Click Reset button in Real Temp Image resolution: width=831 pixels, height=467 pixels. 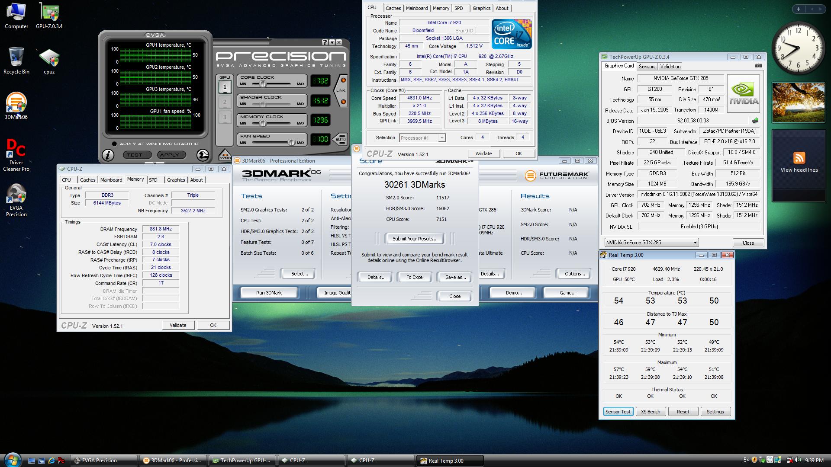click(683, 412)
